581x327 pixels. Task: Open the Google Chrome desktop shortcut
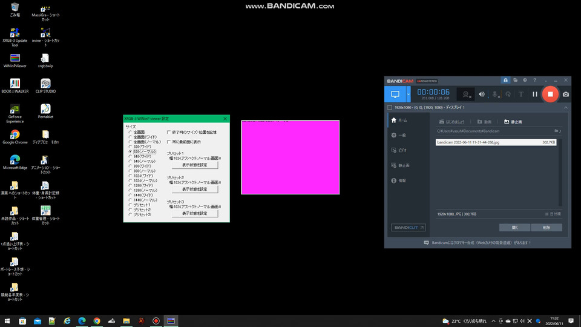[15, 137]
